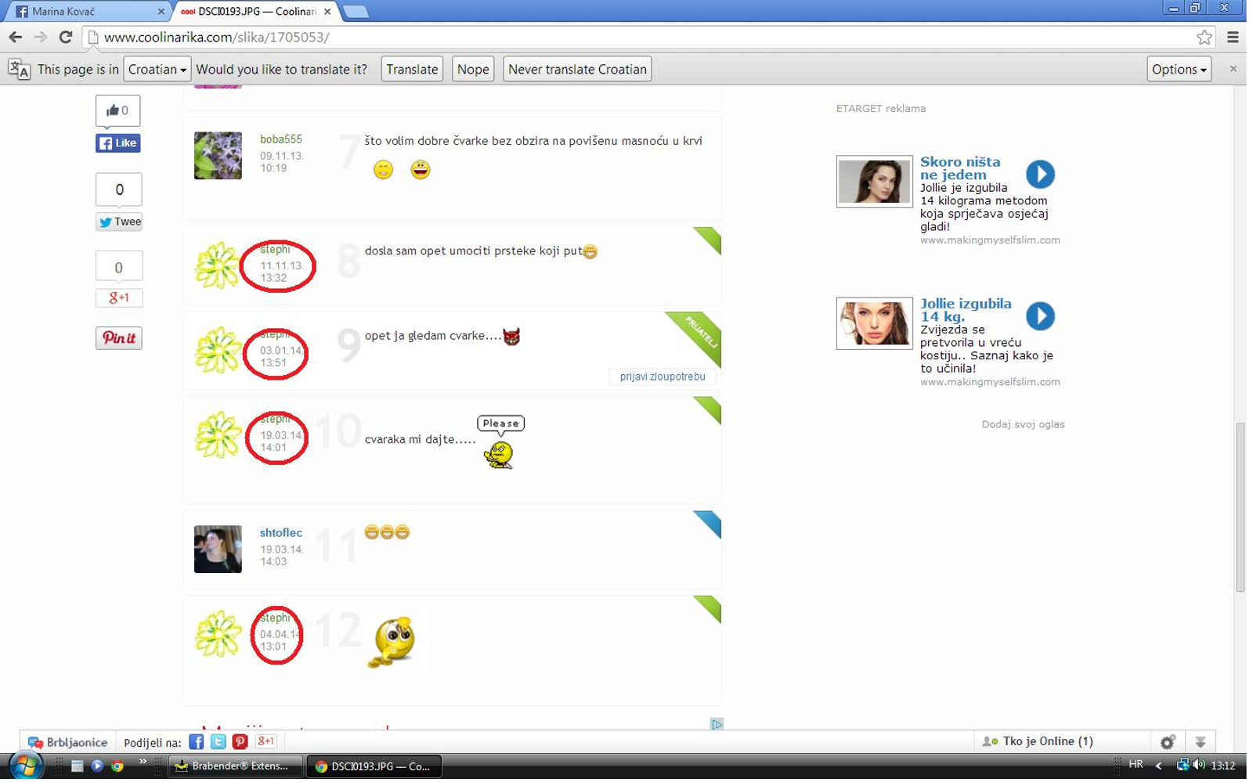1253x782 pixels.
Task: Open the volume control in system tray
Action: pos(1199,765)
